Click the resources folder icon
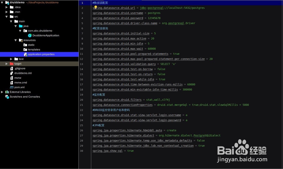This screenshot has height=169, width=283. point(21,40)
